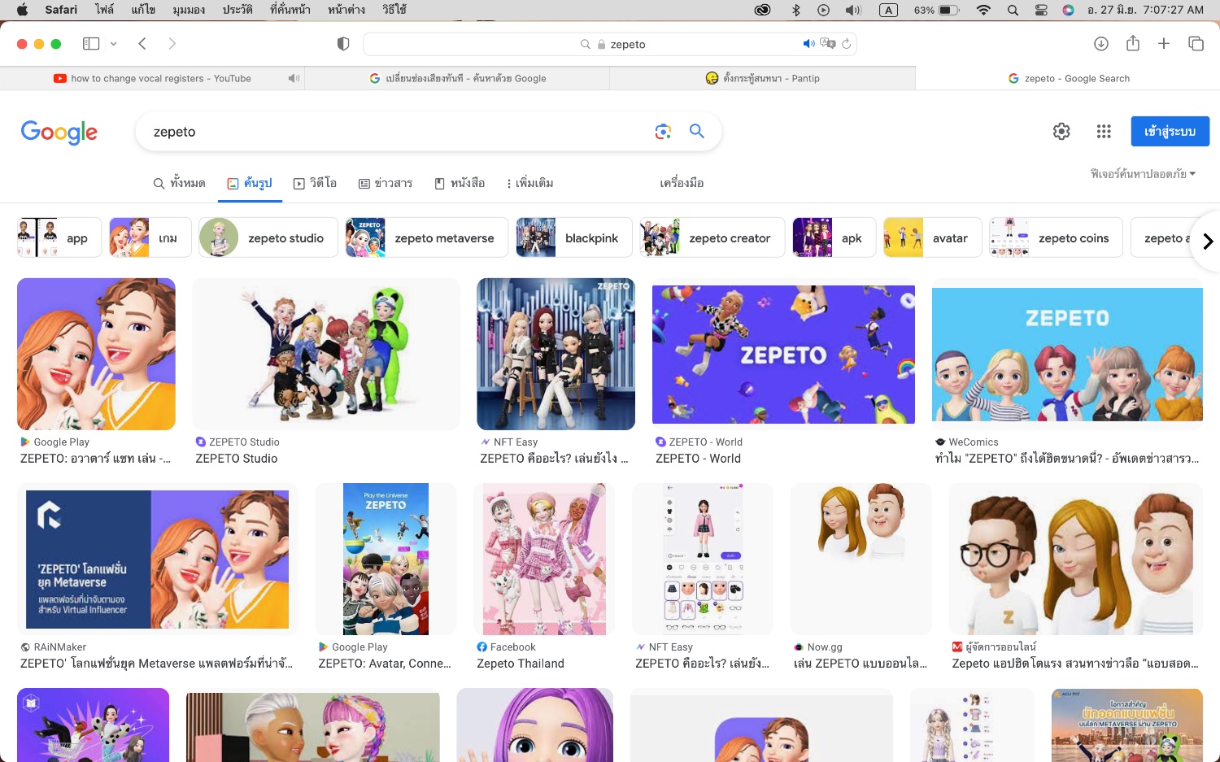Image resolution: width=1220 pixels, height=762 pixels.
Task: Open the เครื่องมือ tools options
Action: pyautogui.click(x=682, y=183)
